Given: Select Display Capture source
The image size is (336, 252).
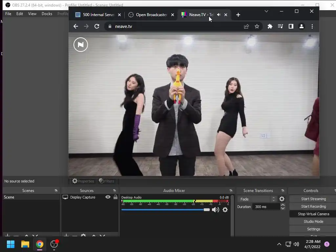Looking at the screenshot, I should (82, 197).
